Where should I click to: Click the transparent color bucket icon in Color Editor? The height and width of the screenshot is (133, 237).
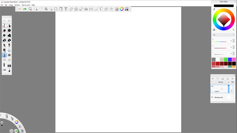pos(214,29)
